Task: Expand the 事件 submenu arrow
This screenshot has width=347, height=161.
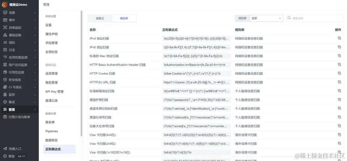Action: click(35, 20)
